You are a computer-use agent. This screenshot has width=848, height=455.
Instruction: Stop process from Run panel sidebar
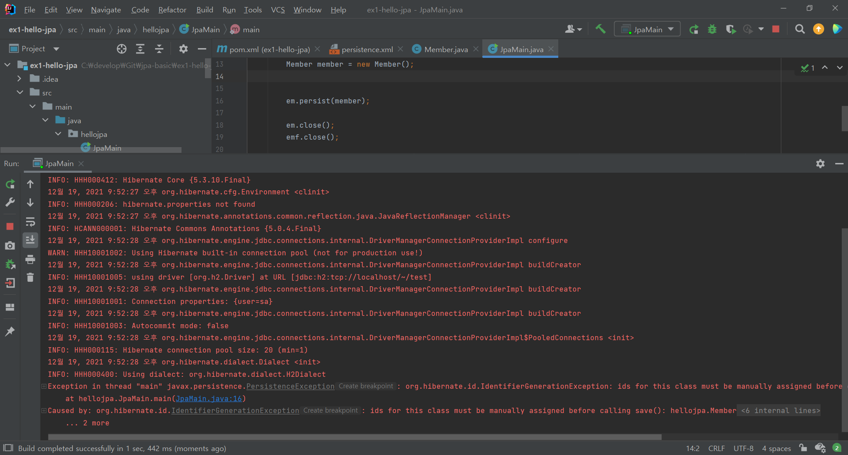(10, 226)
